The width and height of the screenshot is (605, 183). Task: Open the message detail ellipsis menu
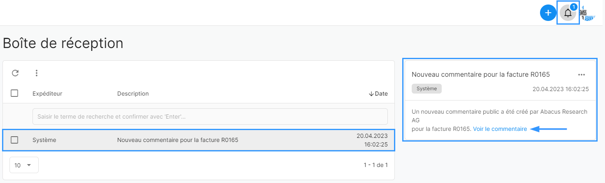tap(581, 75)
